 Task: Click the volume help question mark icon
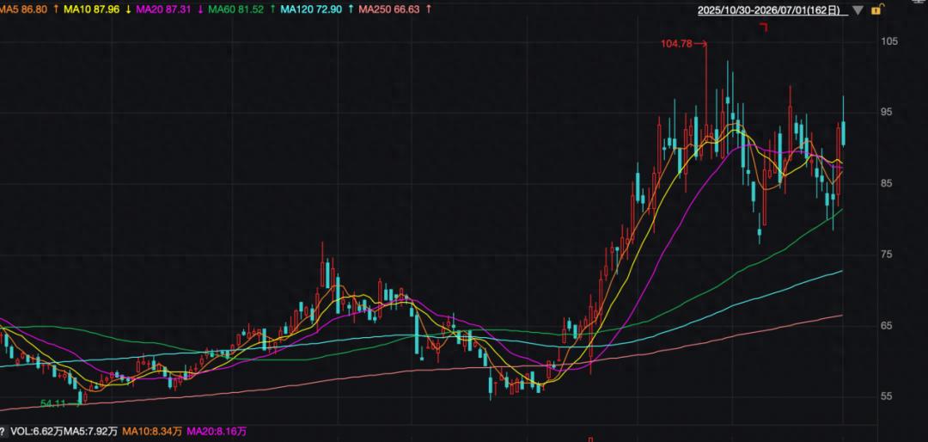(3, 432)
